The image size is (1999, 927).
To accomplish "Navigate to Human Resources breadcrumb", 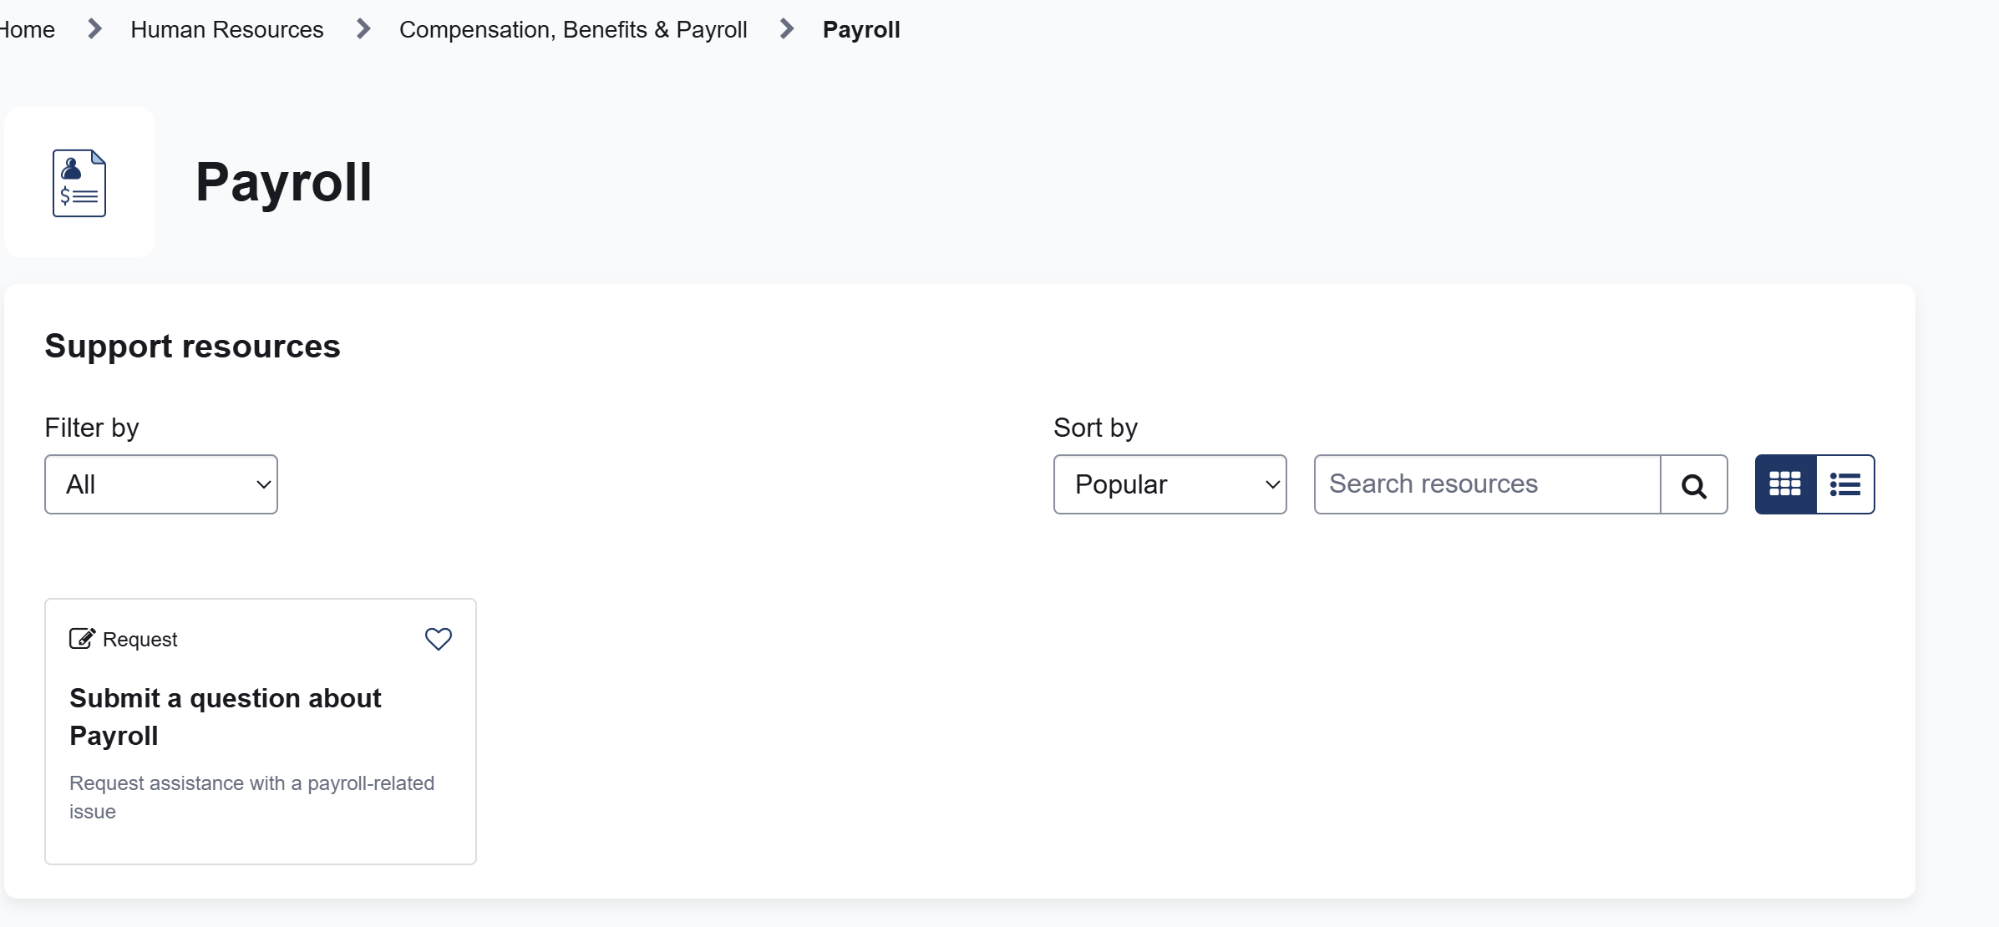I will (x=227, y=30).
